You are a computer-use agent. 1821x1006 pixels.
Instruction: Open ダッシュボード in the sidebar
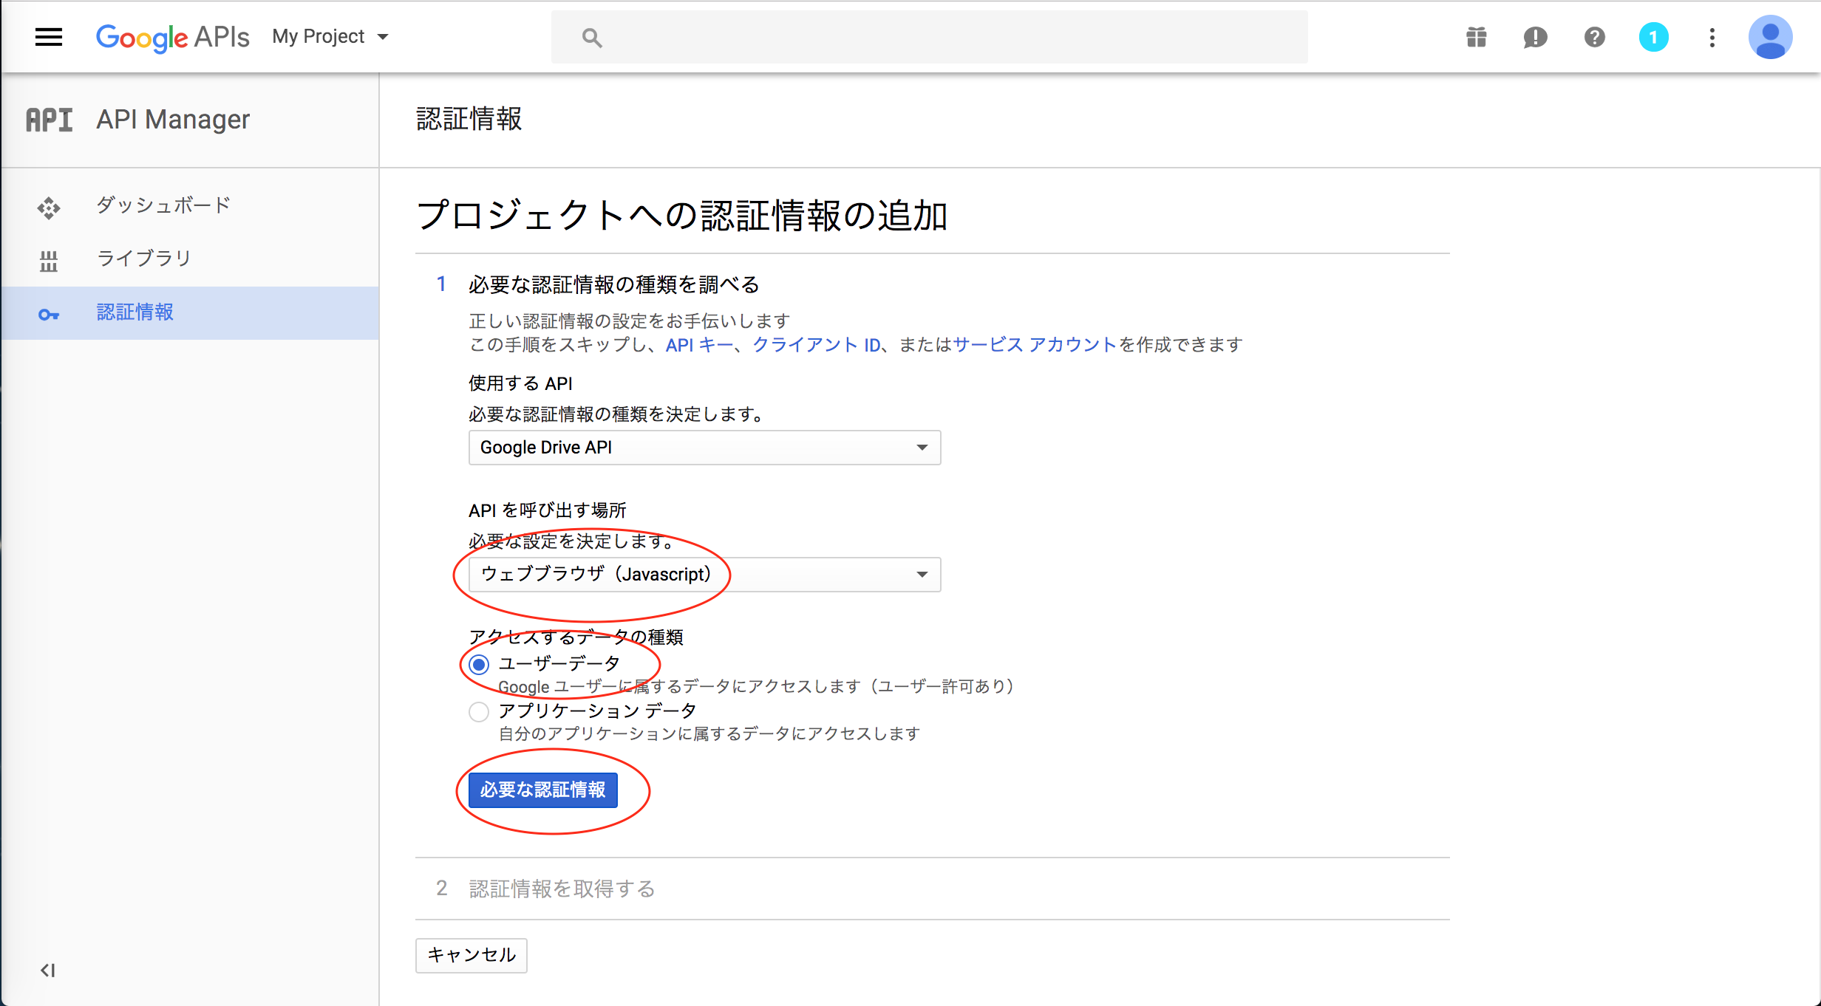click(x=163, y=205)
